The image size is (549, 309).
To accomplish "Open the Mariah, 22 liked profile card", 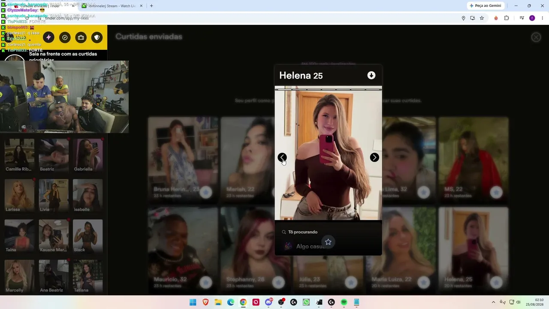I will [x=247, y=160].
